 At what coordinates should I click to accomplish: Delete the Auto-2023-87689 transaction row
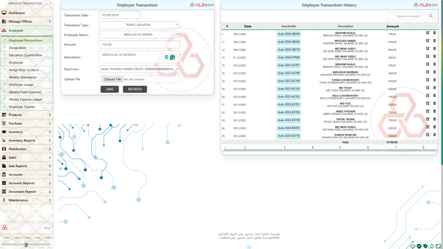click(434, 56)
